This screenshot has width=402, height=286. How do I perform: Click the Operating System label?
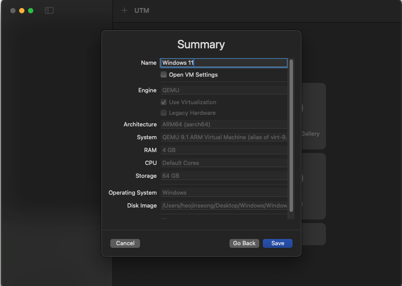pyautogui.click(x=133, y=193)
